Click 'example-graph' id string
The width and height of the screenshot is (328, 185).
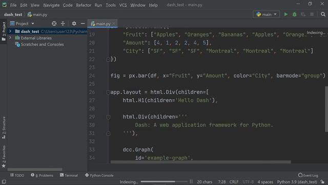pos(167,158)
